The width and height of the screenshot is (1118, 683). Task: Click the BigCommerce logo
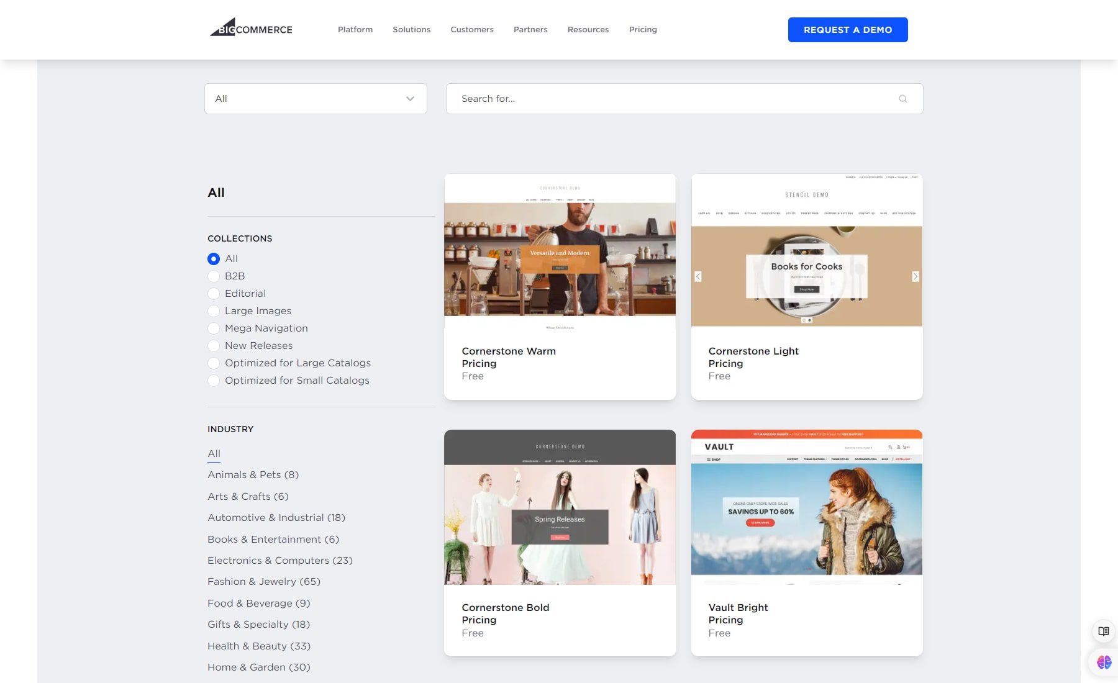pos(251,29)
